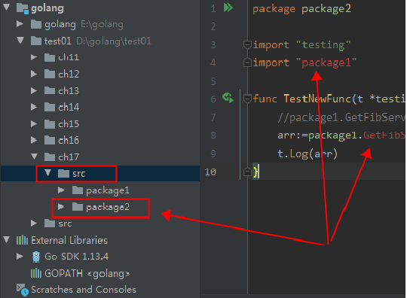Click line number 5 in the gutter
This screenshot has height=298, width=407.
coord(213,81)
